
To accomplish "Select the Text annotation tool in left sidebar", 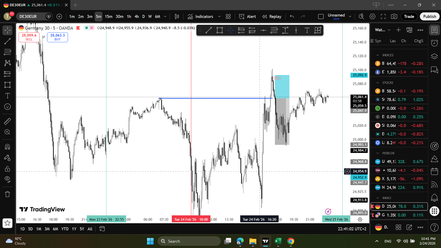I will point(7,96).
